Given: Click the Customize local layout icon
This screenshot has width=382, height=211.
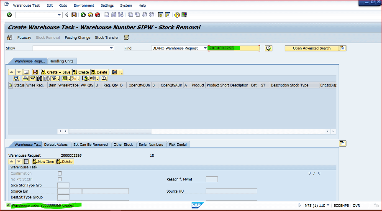Looking at the screenshot, I should [184, 15].
